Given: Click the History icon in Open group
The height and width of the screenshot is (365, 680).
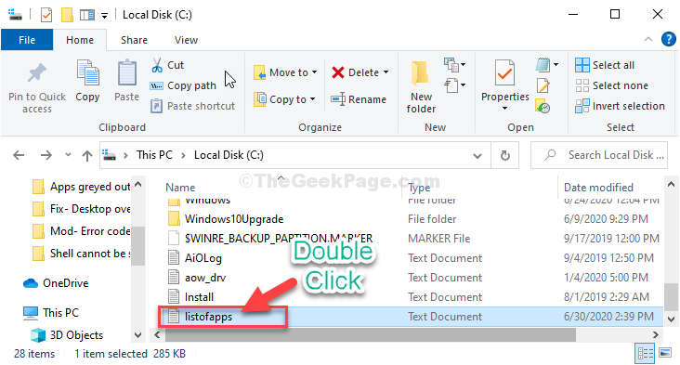Looking at the screenshot, I should (x=543, y=106).
